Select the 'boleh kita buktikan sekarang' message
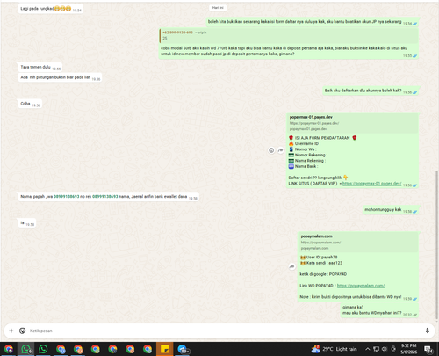Image resolution: width=439 pixels, height=356 pixels. (x=313, y=22)
